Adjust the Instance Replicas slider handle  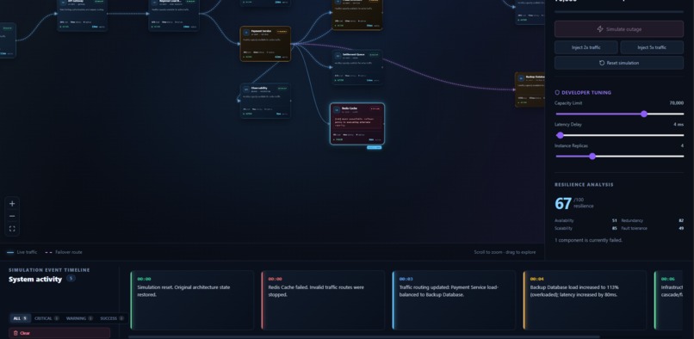592,157
